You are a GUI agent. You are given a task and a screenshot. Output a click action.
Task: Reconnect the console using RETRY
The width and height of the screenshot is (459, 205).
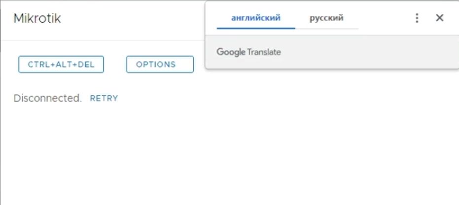(104, 99)
